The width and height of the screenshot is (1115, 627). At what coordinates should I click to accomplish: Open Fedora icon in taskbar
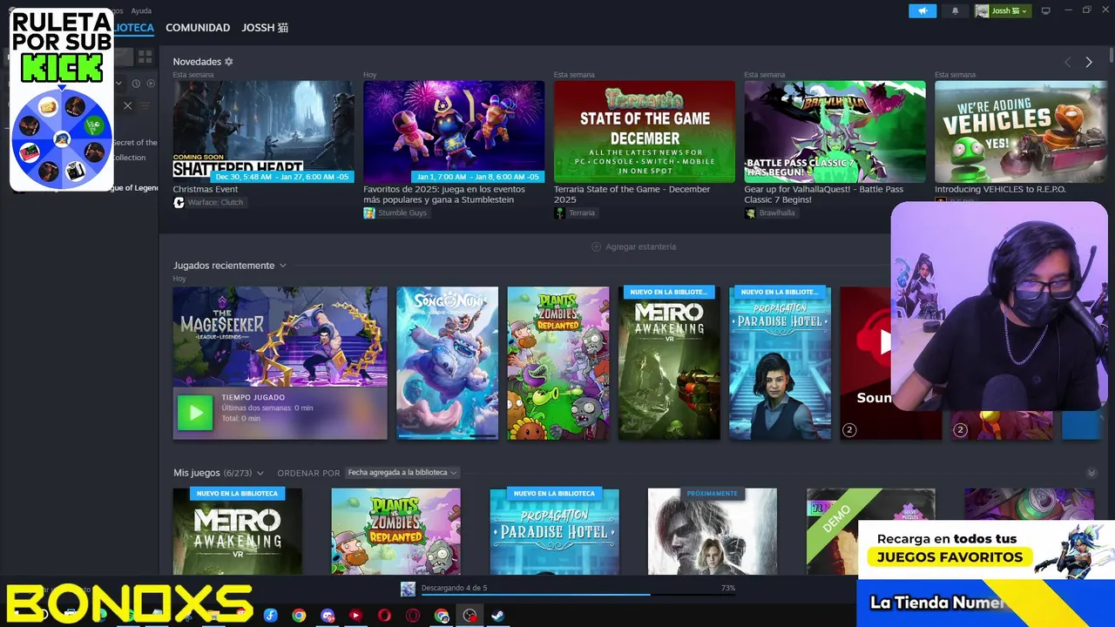[x=270, y=616]
